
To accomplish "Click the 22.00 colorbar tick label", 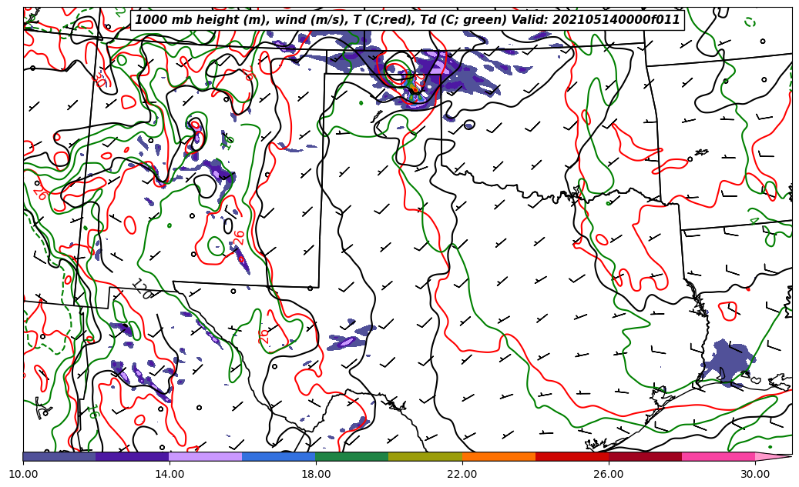I will coord(462,474).
